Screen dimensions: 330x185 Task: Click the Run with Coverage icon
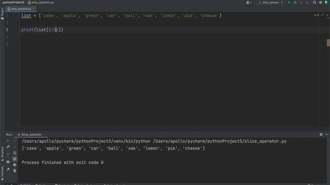point(301,3)
